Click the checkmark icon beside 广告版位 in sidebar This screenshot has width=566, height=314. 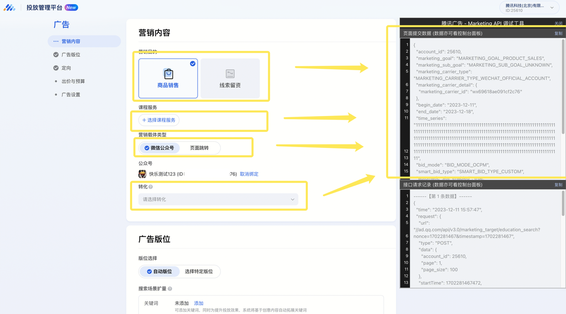click(x=56, y=55)
